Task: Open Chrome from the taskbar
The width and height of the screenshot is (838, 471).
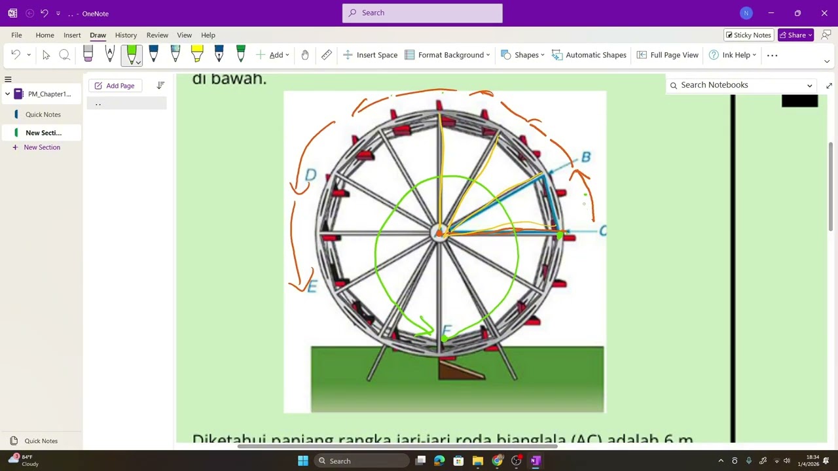Action: pos(497,461)
